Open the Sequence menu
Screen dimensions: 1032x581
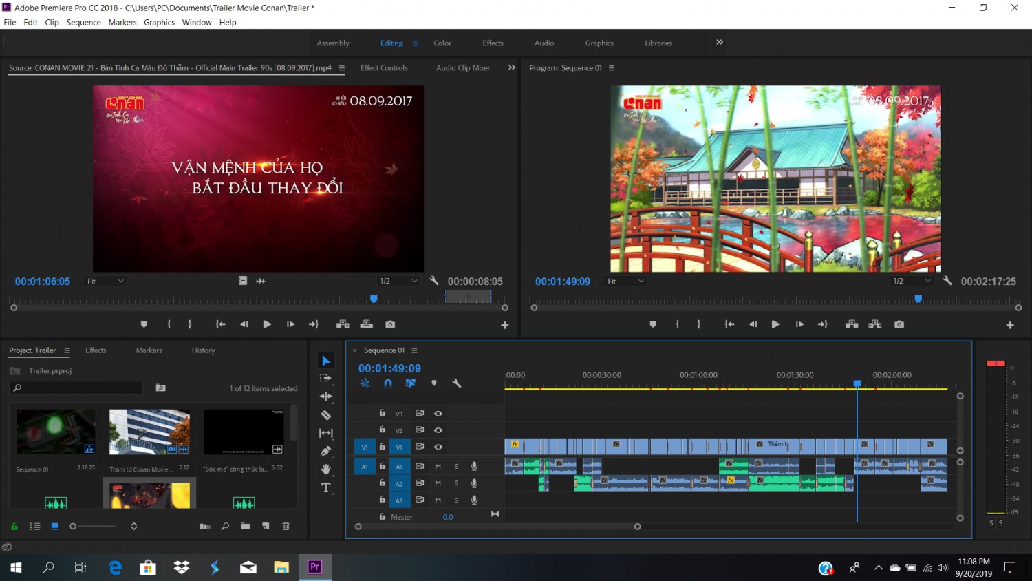pyautogui.click(x=84, y=23)
